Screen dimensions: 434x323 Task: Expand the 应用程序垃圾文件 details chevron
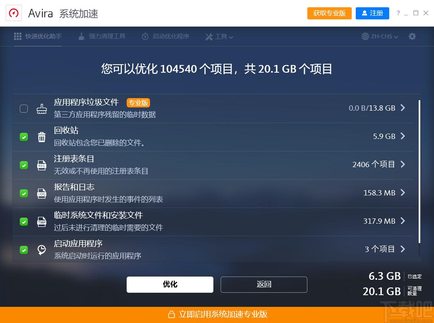coord(403,108)
